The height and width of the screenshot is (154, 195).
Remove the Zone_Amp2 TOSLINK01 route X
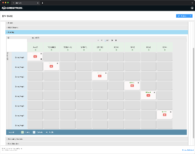[x=57, y=63]
